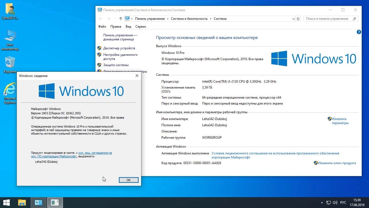The width and height of the screenshot is (369, 208).
Task: Click the 'Система' breadcrumb
Action: 220,19
